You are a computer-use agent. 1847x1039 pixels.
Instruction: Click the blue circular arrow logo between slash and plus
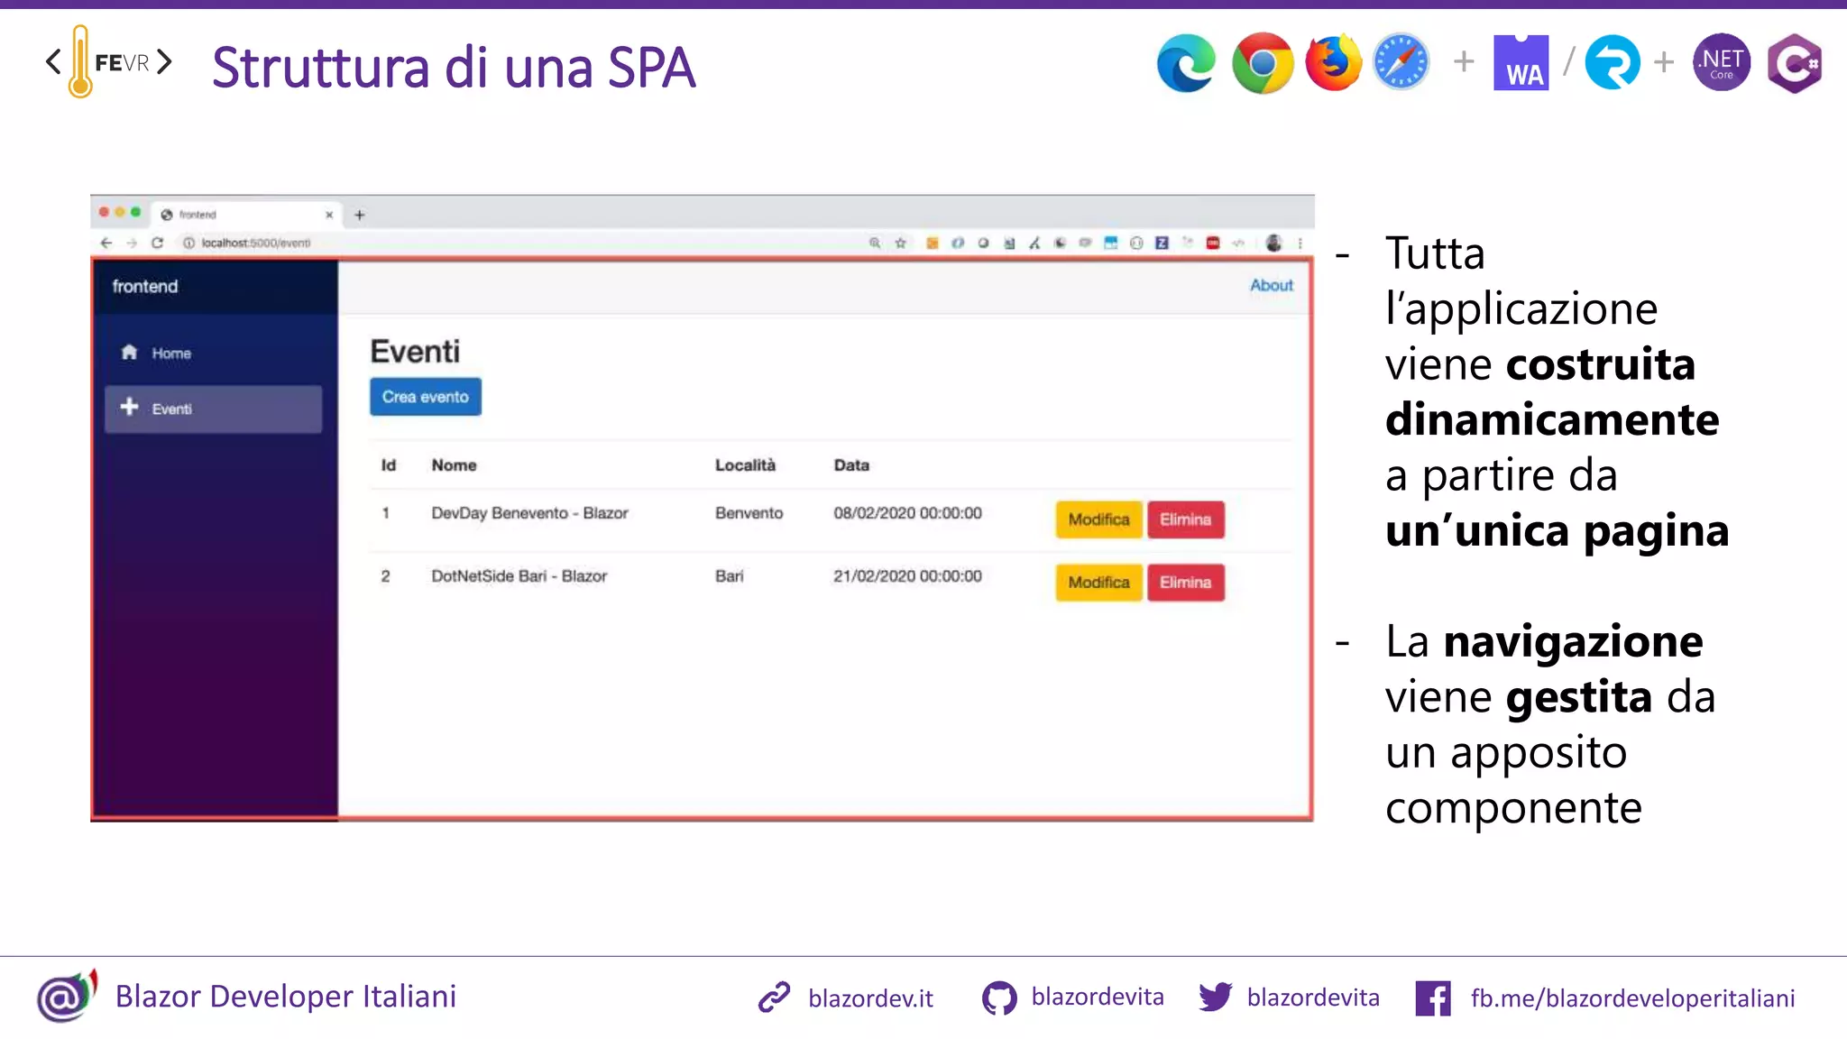coord(1613,62)
